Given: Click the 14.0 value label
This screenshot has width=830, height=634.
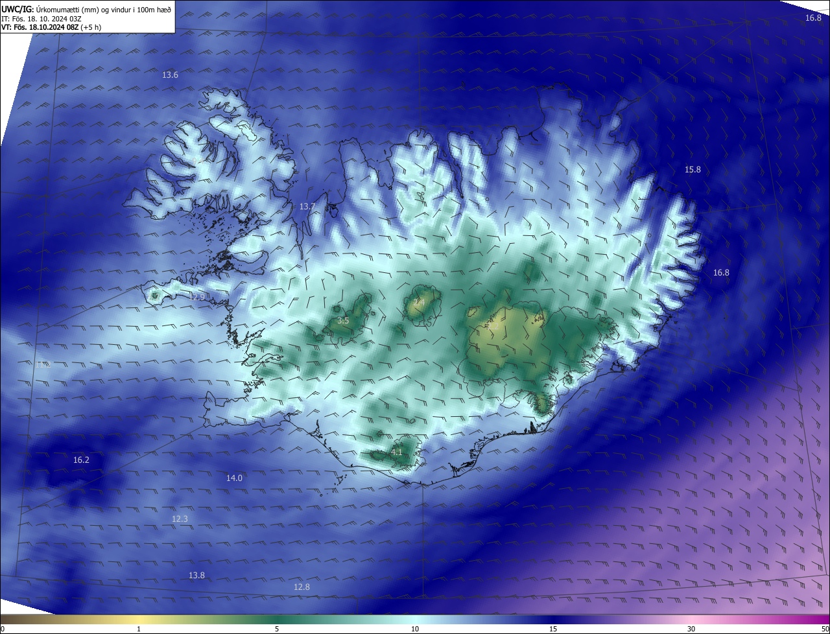Looking at the screenshot, I should click(x=234, y=478).
